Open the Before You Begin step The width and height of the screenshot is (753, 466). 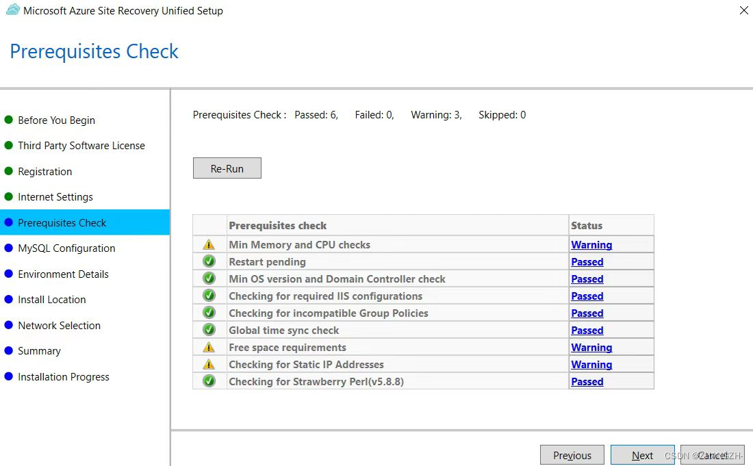(x=56, y=120)
